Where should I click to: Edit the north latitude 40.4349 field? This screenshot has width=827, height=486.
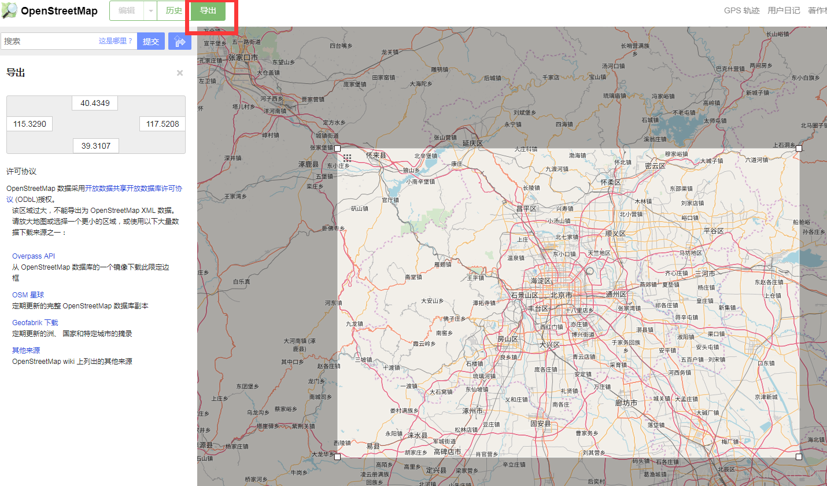[x=95, y=103]
